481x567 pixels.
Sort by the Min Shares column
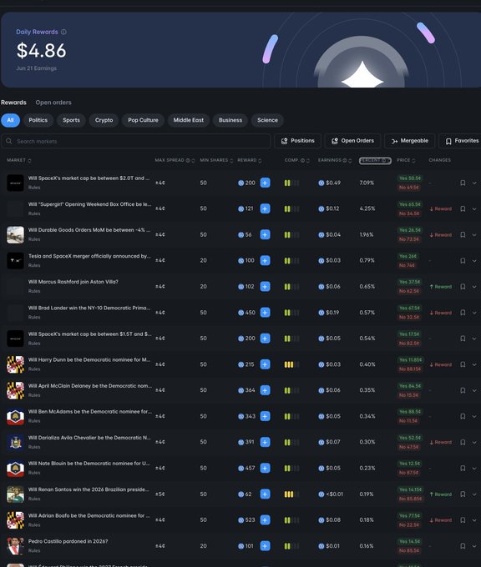(216, 160)
